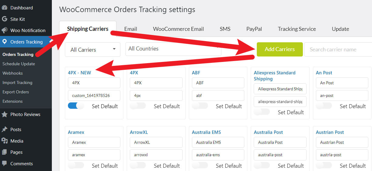Click the Pages icon in sidebar
Screen dimensions: 372x171
(5, 152)
